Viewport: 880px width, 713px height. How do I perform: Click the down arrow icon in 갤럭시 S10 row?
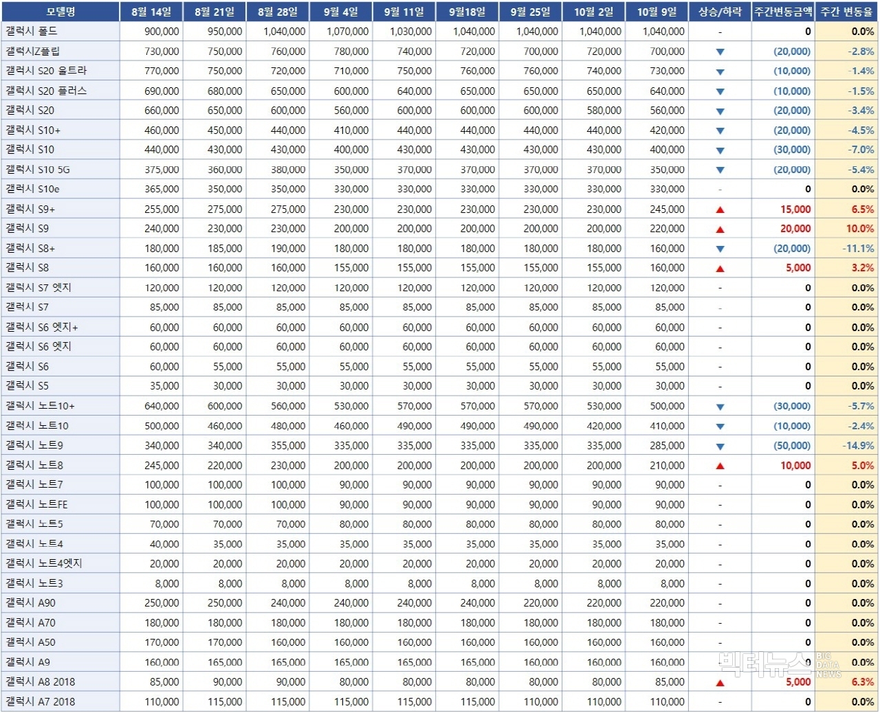pos(720,150)
